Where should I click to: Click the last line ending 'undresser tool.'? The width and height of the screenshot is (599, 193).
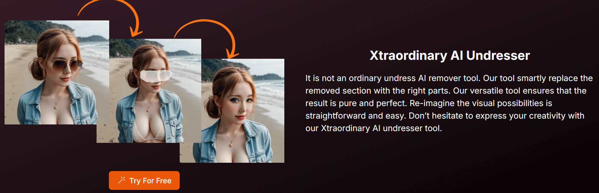click(374, 128)
